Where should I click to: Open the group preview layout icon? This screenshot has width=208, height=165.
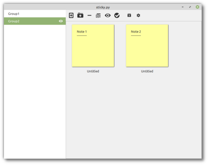98,15
